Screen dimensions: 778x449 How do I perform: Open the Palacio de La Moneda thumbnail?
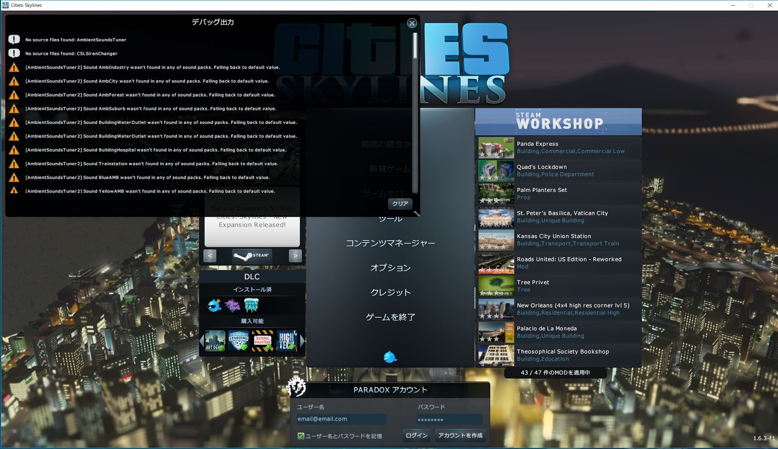[496, 332]
